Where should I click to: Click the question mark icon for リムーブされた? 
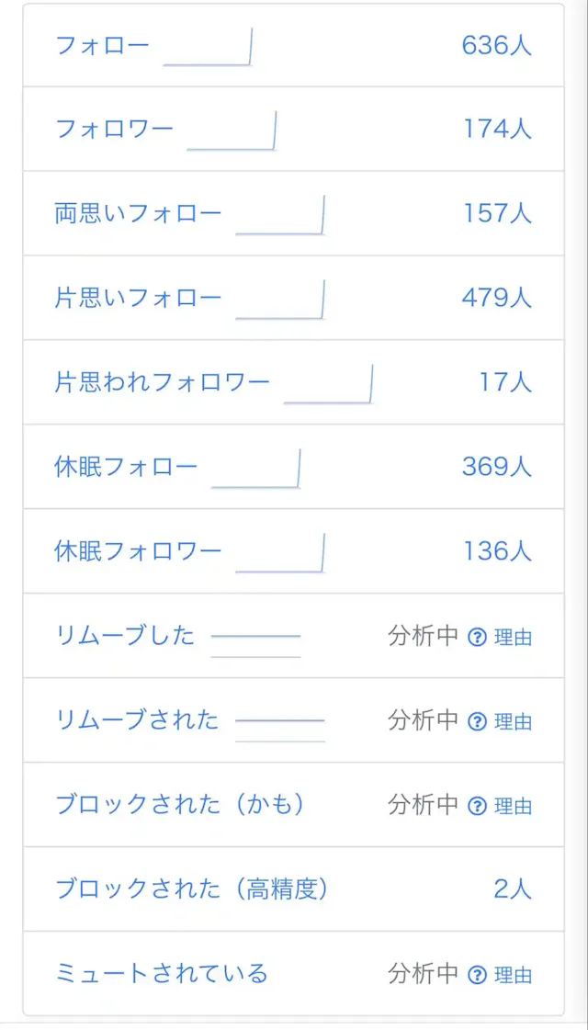pyautogui.click(x=476, y=722)
